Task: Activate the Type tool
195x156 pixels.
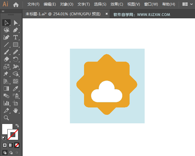Action: (16, 37)
